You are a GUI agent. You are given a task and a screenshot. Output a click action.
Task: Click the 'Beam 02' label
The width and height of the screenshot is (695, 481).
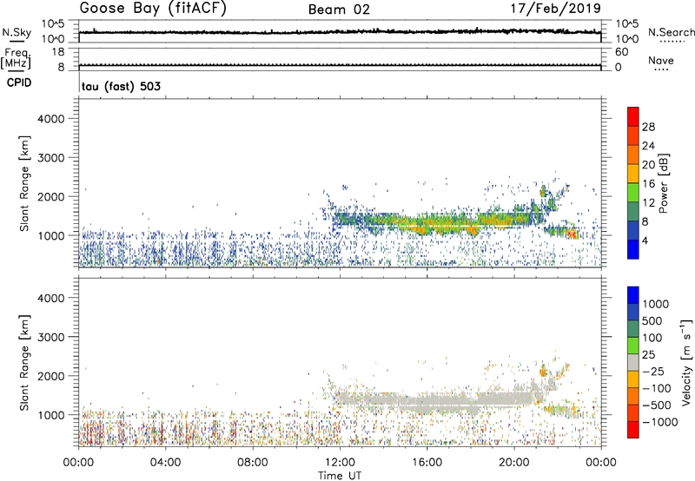click(339, 10)
